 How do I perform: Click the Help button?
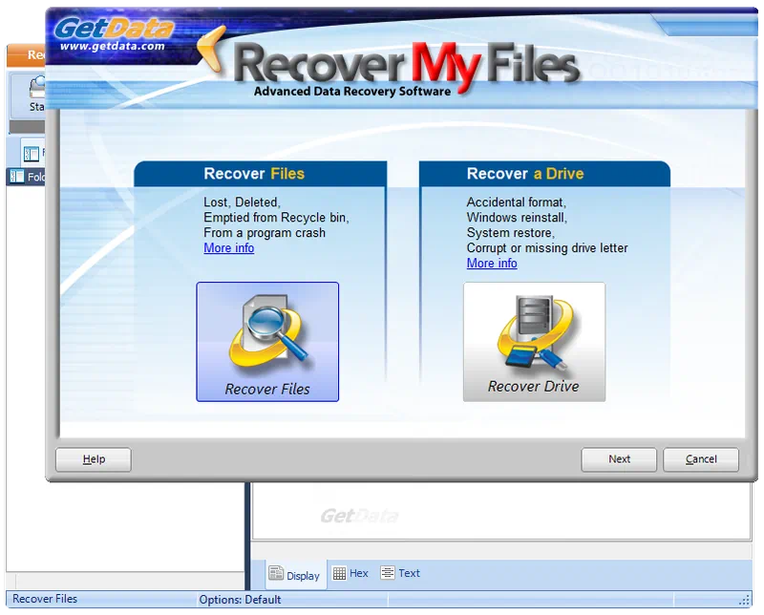tap(94, 459)
